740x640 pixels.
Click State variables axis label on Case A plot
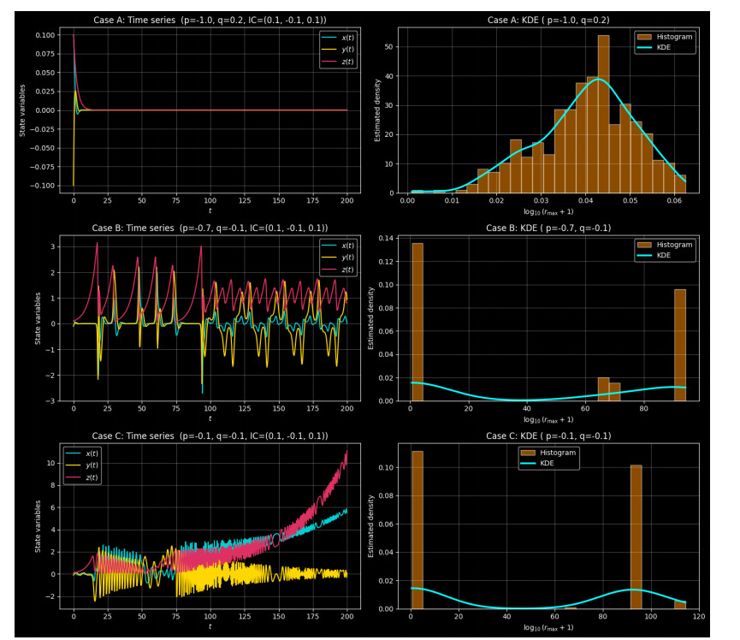(x=23, y=109)
